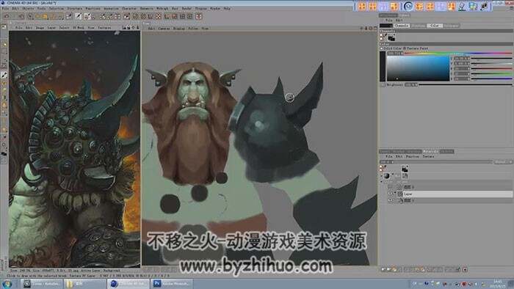514x289 pixels.
Task: Click the stamp-shaped icon in top-right toolbar
Action: point(485,6)
